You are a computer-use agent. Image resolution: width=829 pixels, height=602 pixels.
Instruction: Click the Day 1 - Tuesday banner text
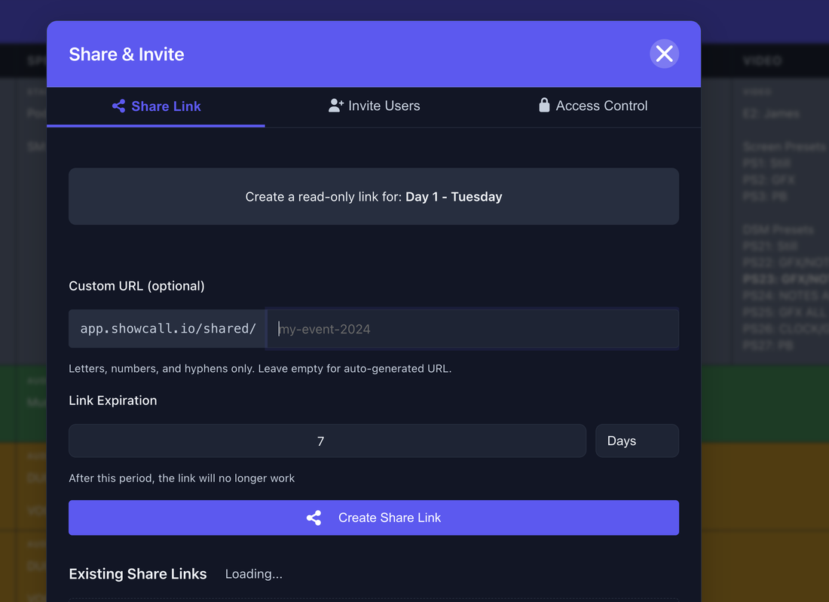click(x=454, y=197)
